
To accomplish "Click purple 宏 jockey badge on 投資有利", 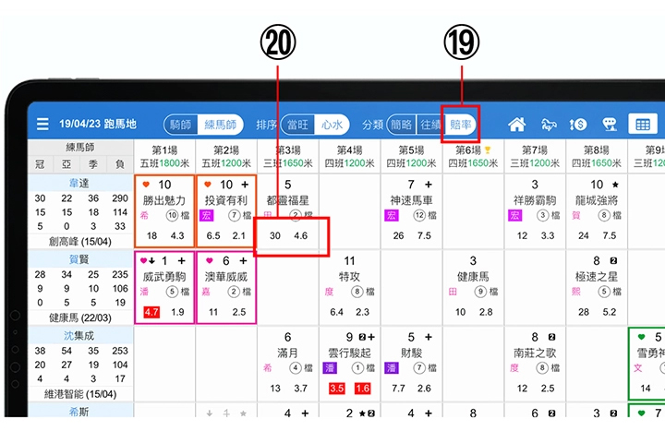I will click(x=207, y=215).
